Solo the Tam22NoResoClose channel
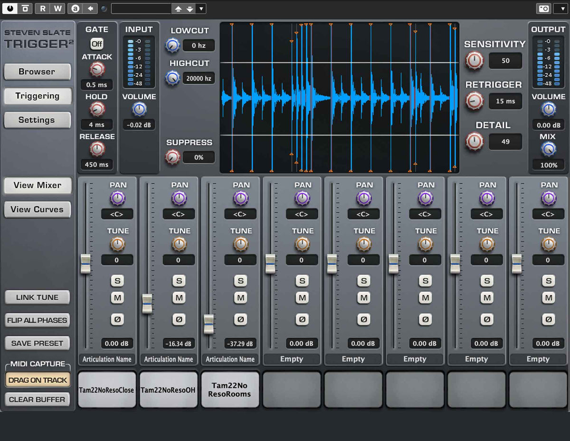The height and width of the screenshot is (441, 570). point(117,280)
